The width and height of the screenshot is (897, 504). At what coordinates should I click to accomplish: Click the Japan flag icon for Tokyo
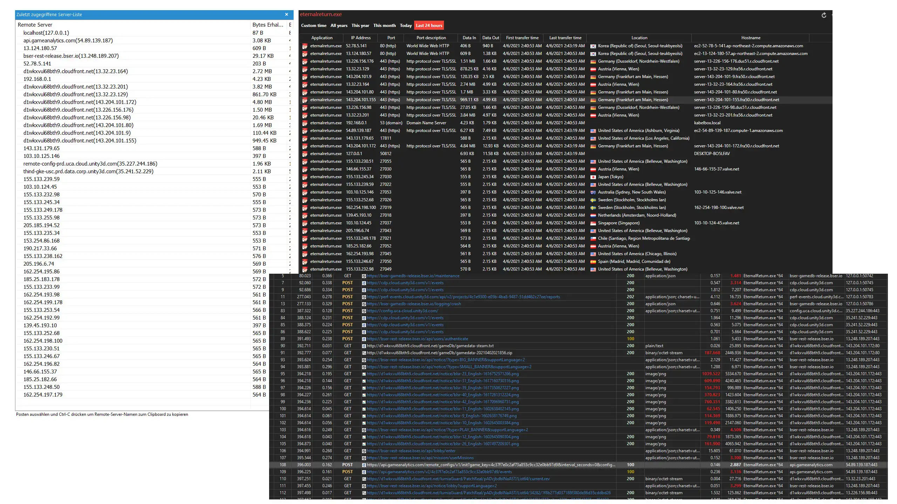(x=593, y=177)
